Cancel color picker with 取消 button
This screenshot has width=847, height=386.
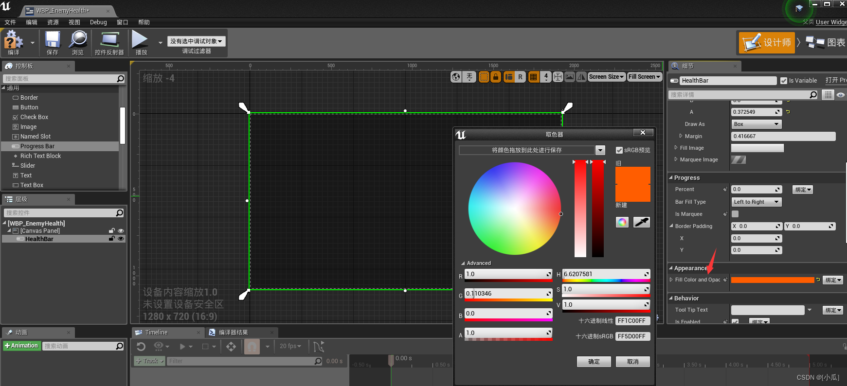tap(633, 362)
